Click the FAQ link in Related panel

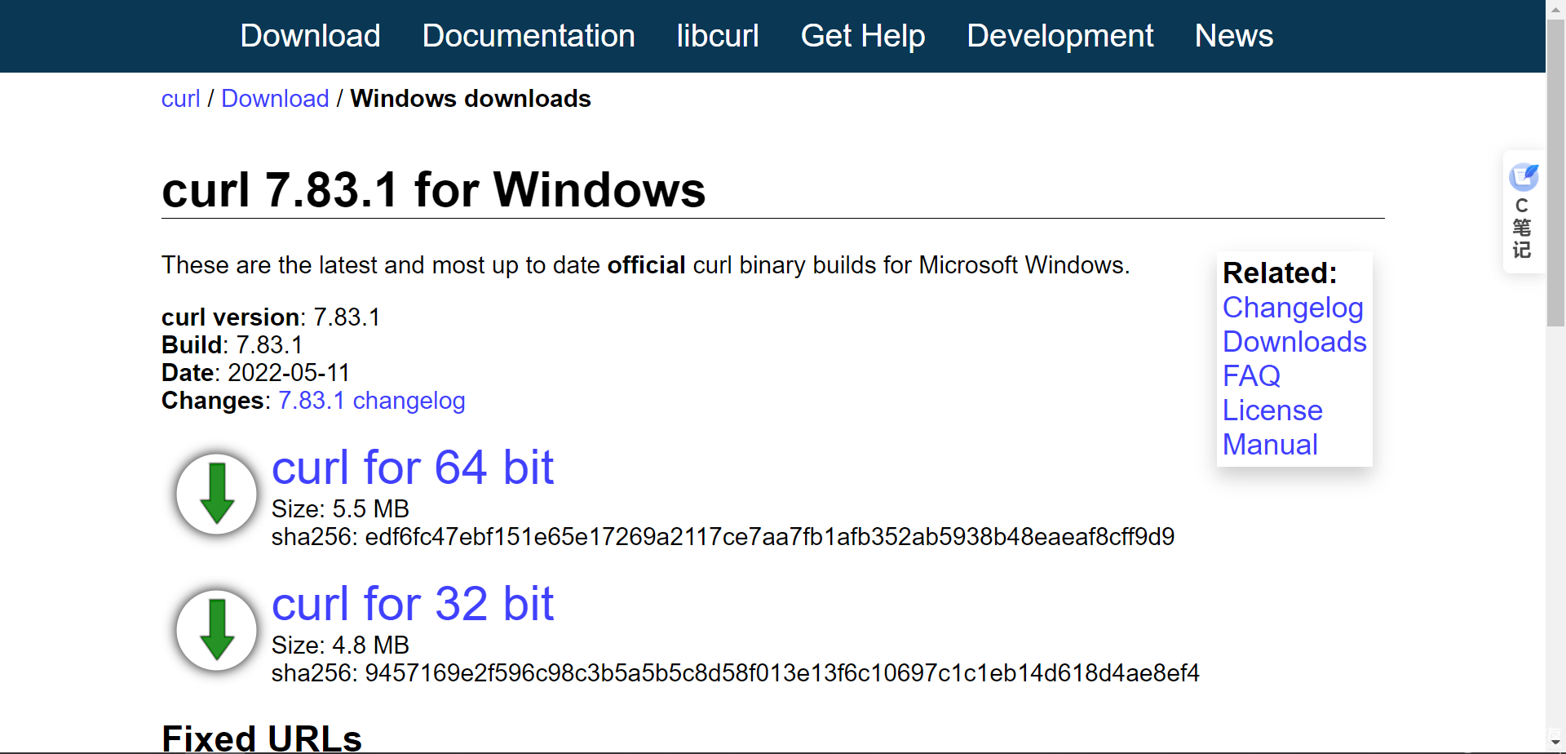click(1251, 376)
